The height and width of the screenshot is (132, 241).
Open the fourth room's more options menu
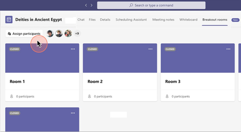tap(73, 113)
